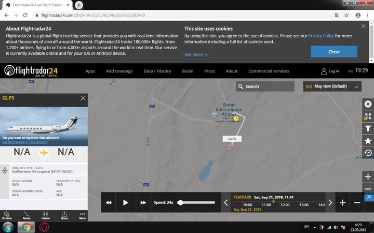The image size is (374, 233).
Task: Expand the See more cookie details
Action: click(196, 54)
